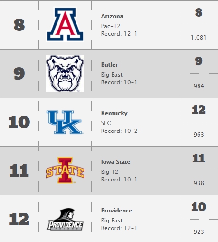Viewport: 218px width, 242px height.
Task: Click Kentucky's previous rank 12 number
Action: tap(199, 110)
